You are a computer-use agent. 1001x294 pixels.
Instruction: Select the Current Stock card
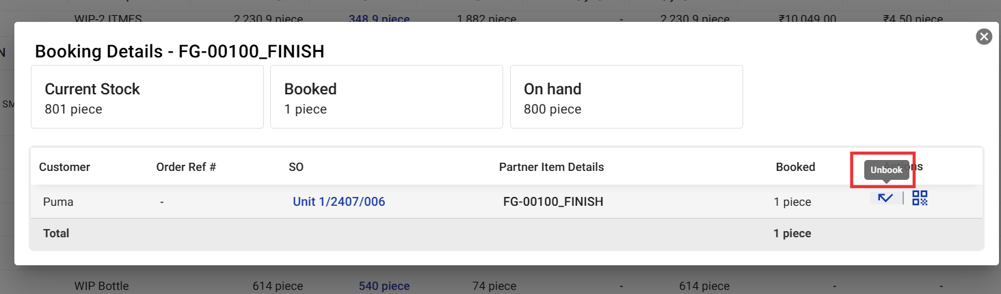pyautogui.click(x=147, y=96)
